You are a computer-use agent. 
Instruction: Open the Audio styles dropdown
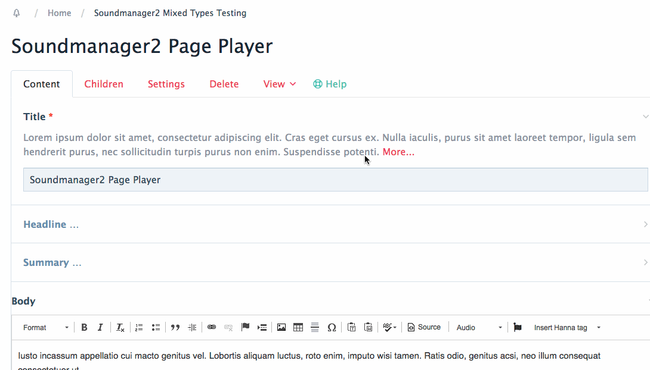[479, 328]
